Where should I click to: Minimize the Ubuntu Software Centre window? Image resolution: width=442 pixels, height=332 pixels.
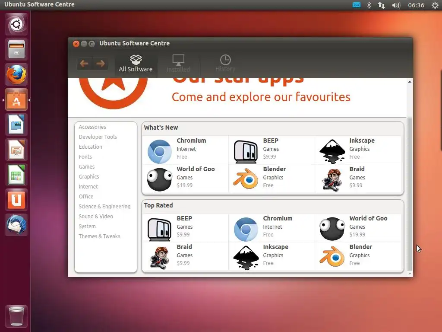tap(84, 44)
